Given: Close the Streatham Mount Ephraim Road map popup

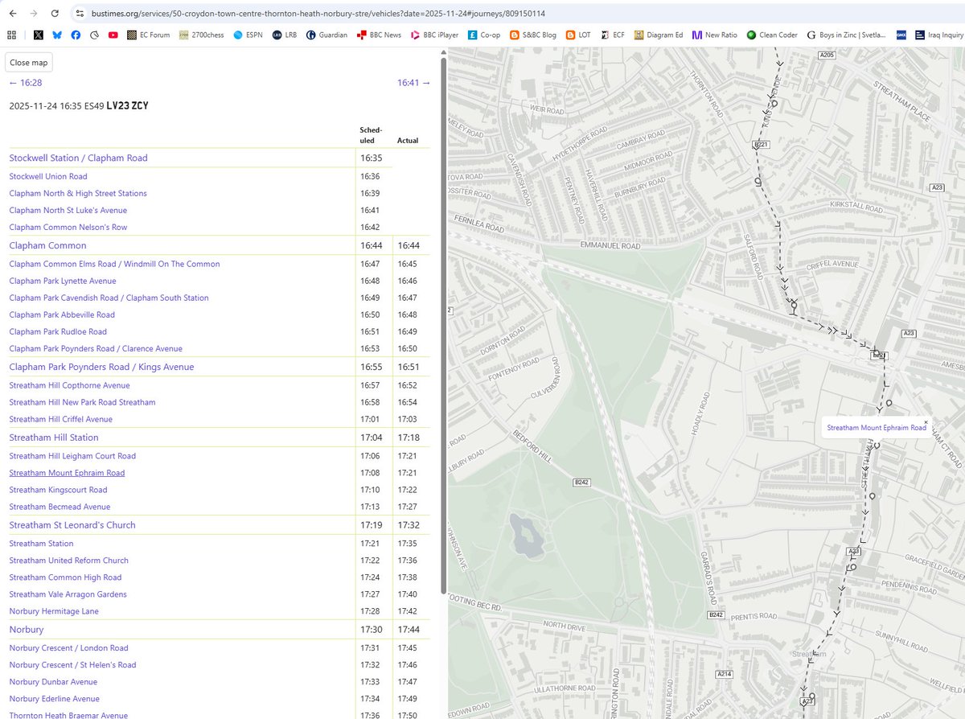Looking at the screenshot, I should coord(926,421).
